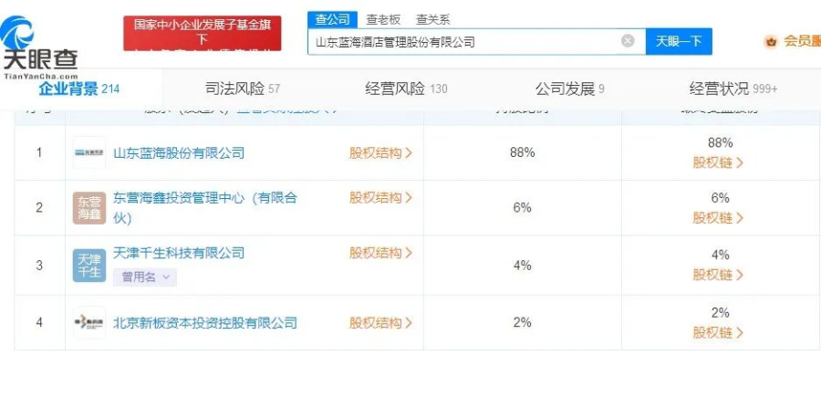Select the 查老板 search mode
Viewport: 821px width, 397px height.
(383, 19)
